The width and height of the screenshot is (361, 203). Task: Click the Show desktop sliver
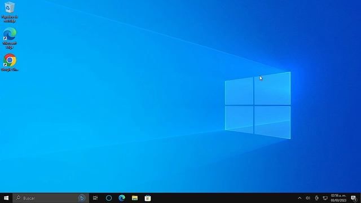[x=360, y=198]
